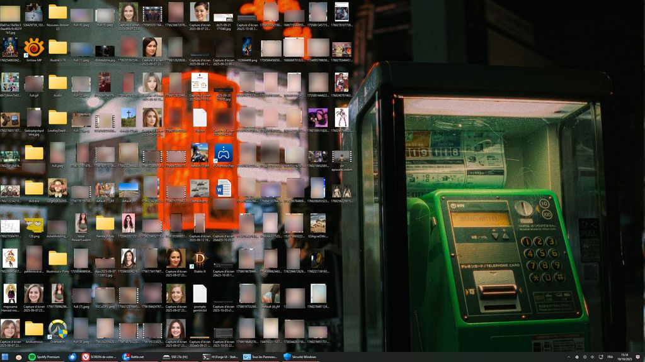This screenshot has height=362, width=645.
Task: Switch to Vivaldi window 'SCREEN de votre'
Action: point(99,357)
